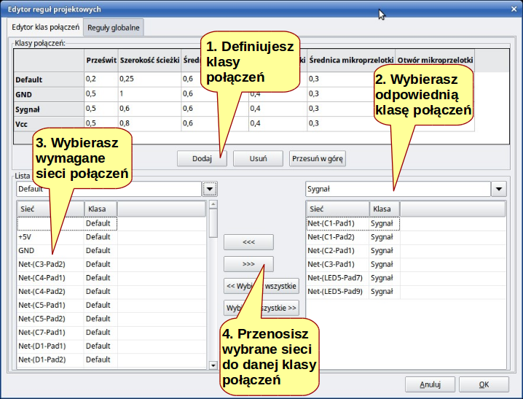Image resolution: width=523 pixels, height=399 pixels.
Task: Click the <<< transfer button
Action: point(248,242)
